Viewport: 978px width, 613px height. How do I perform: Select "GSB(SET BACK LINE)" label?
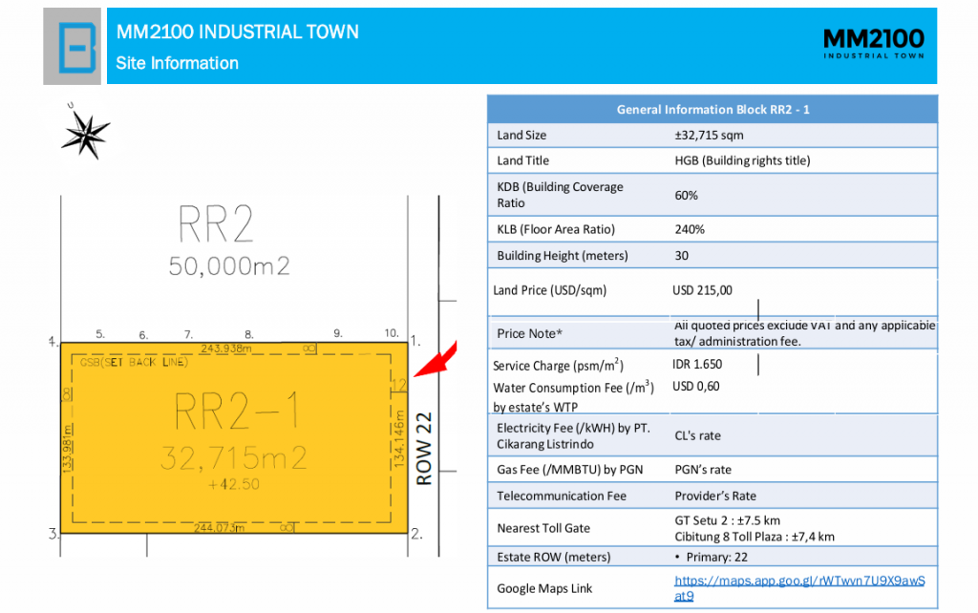click(134, 362)
